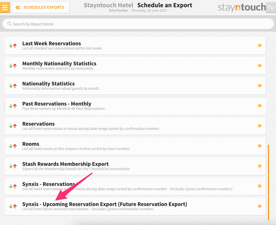Click the orange vertical scrollbar
Screen dimensions: 276x225
(268, 182)
